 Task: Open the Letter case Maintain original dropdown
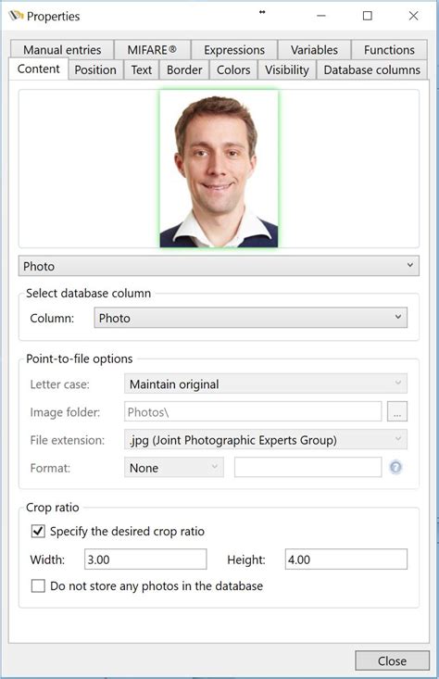(266, 384)
